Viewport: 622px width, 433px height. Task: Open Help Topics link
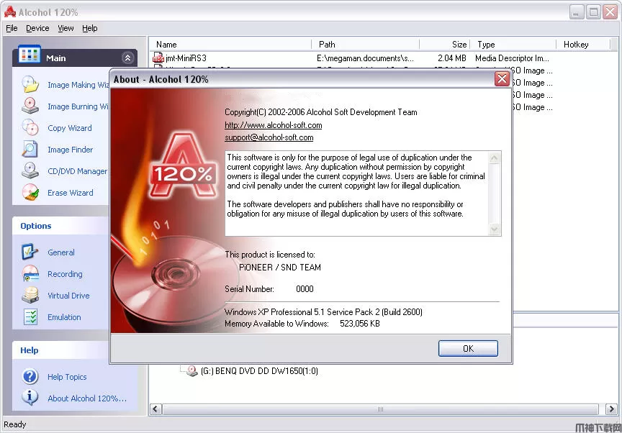tap(67, 377)
